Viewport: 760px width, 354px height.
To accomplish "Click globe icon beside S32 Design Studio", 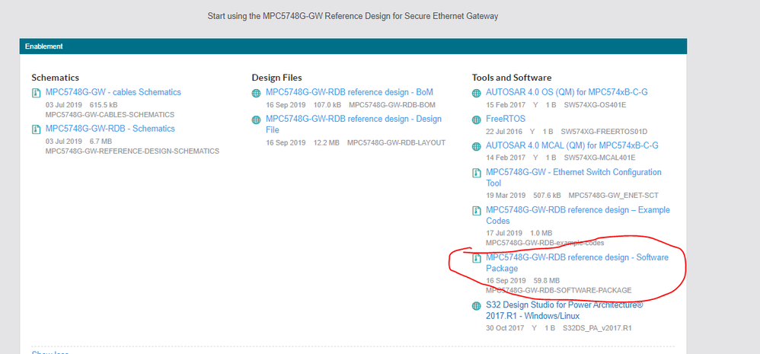I will point(477,305).
